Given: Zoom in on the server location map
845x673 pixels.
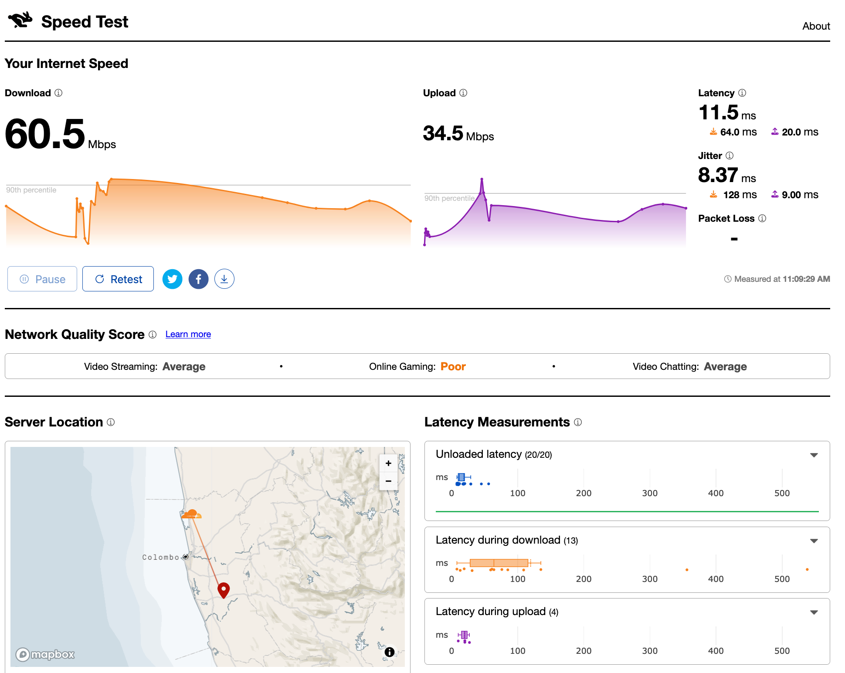Looking at the screenshot, I should tap(388, 463).
